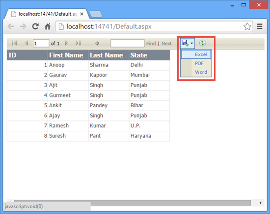Select the cell 'U.P.'
The height and width of the screenshot is (214, 270).
pos(149,126)
